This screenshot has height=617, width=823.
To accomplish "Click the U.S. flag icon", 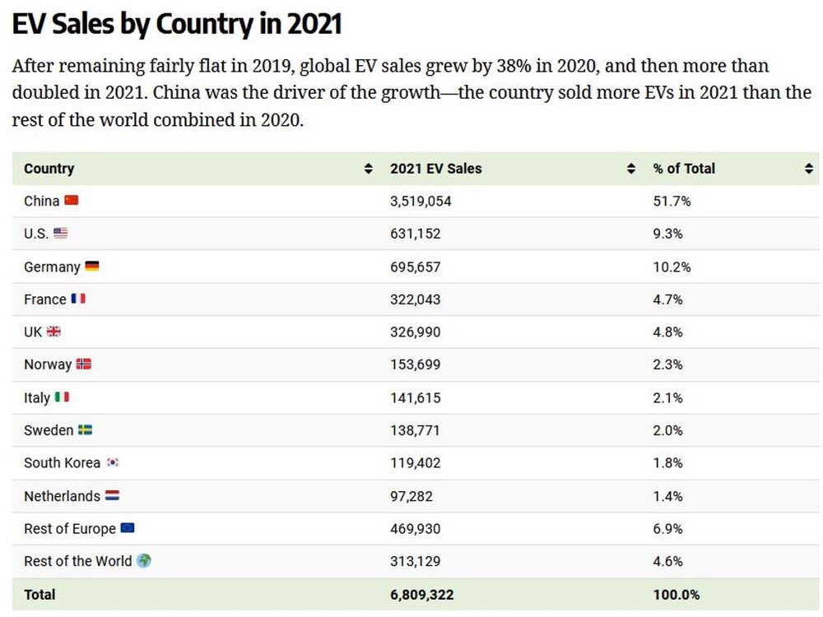I will [x=60, y=233].
